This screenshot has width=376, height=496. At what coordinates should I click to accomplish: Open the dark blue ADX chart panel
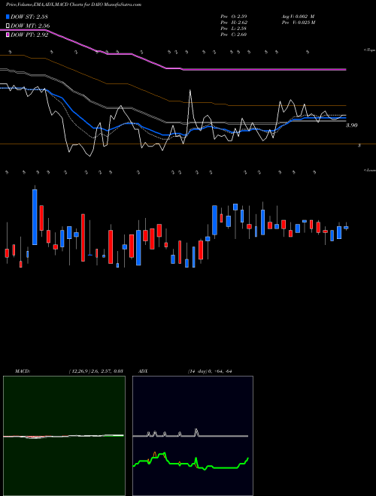click(193, 436)
